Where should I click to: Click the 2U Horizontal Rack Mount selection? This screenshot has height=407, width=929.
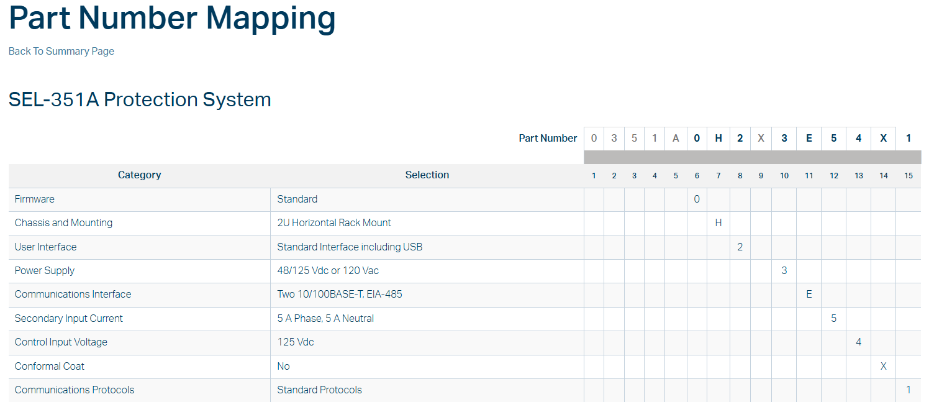[427, 223]
